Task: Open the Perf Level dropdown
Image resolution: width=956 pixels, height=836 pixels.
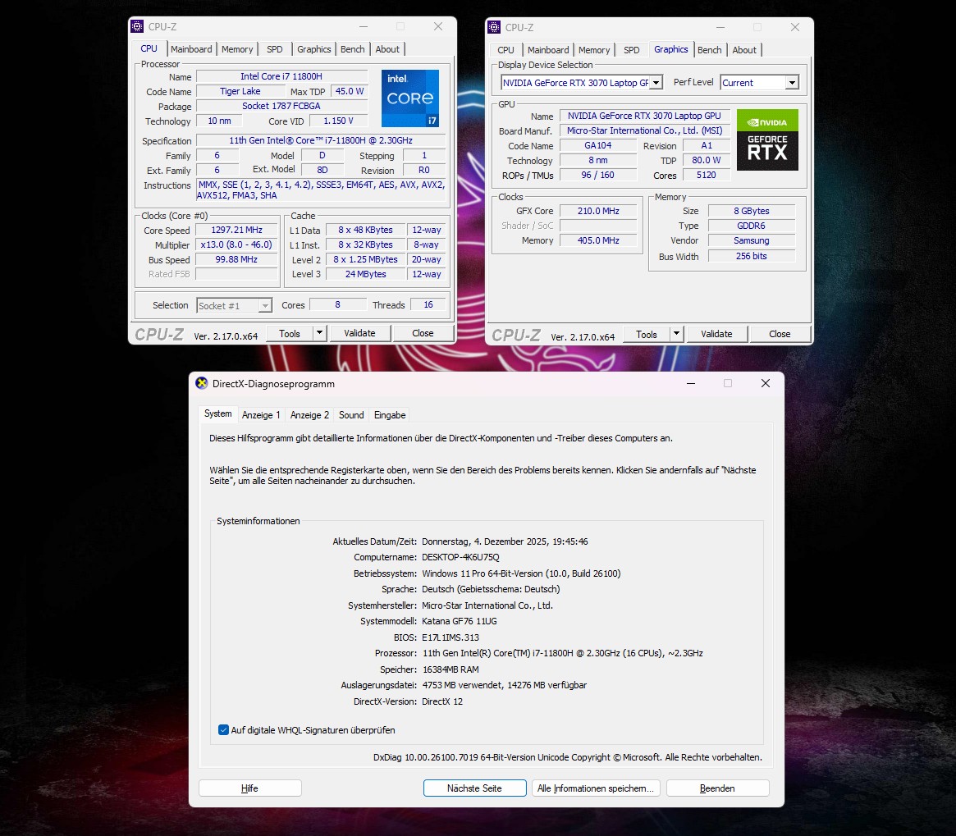Action: tap(790, 82)
